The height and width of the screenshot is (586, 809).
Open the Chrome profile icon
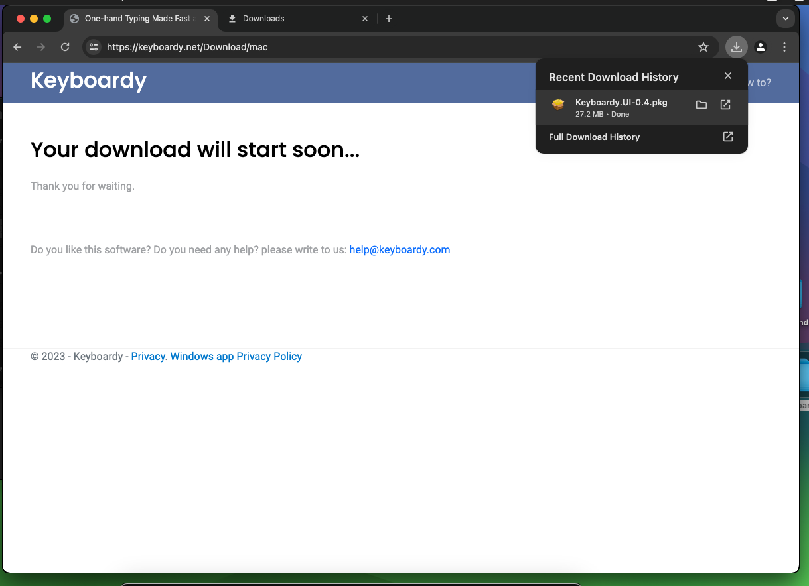coord(761,47)
